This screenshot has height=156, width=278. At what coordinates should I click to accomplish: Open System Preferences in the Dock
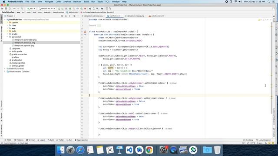pyautogui.click(x=163, y=150)
